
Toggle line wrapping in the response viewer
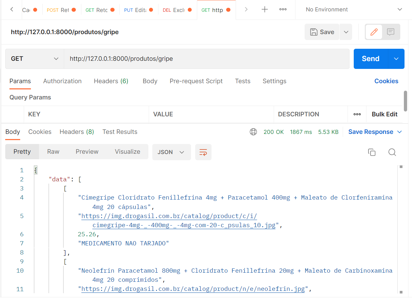tap(203, 152)
